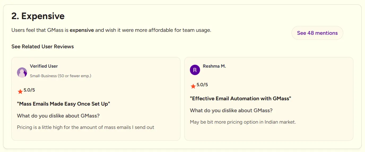Click the "See Related User Reviews" label
This screenshot has width=365, height=152.
43,46
